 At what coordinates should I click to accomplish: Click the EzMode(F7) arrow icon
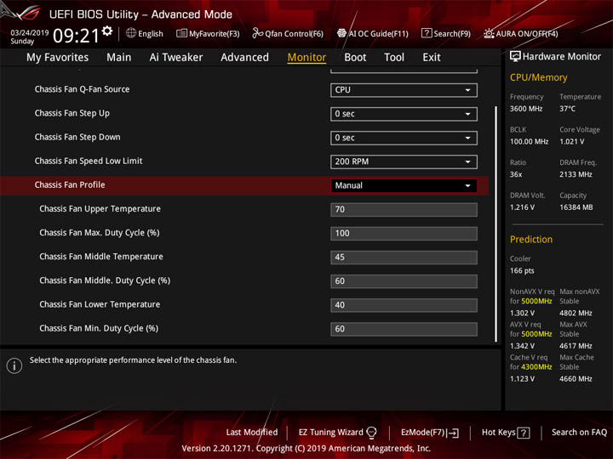453,433
